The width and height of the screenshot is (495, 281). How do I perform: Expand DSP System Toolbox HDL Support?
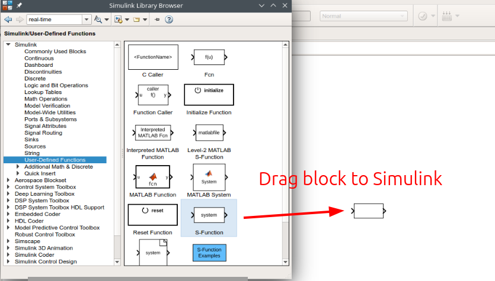coord(8,207)
